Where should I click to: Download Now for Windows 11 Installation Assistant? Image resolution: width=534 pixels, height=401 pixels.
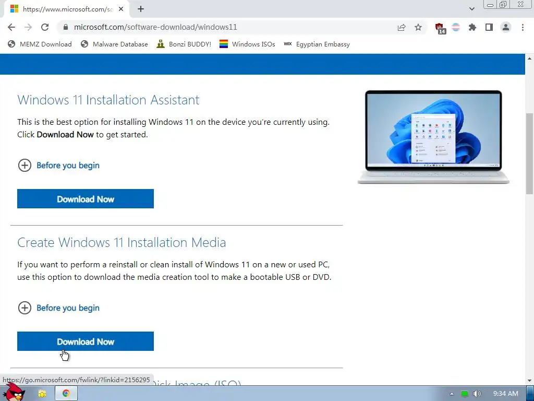[86, 199]
